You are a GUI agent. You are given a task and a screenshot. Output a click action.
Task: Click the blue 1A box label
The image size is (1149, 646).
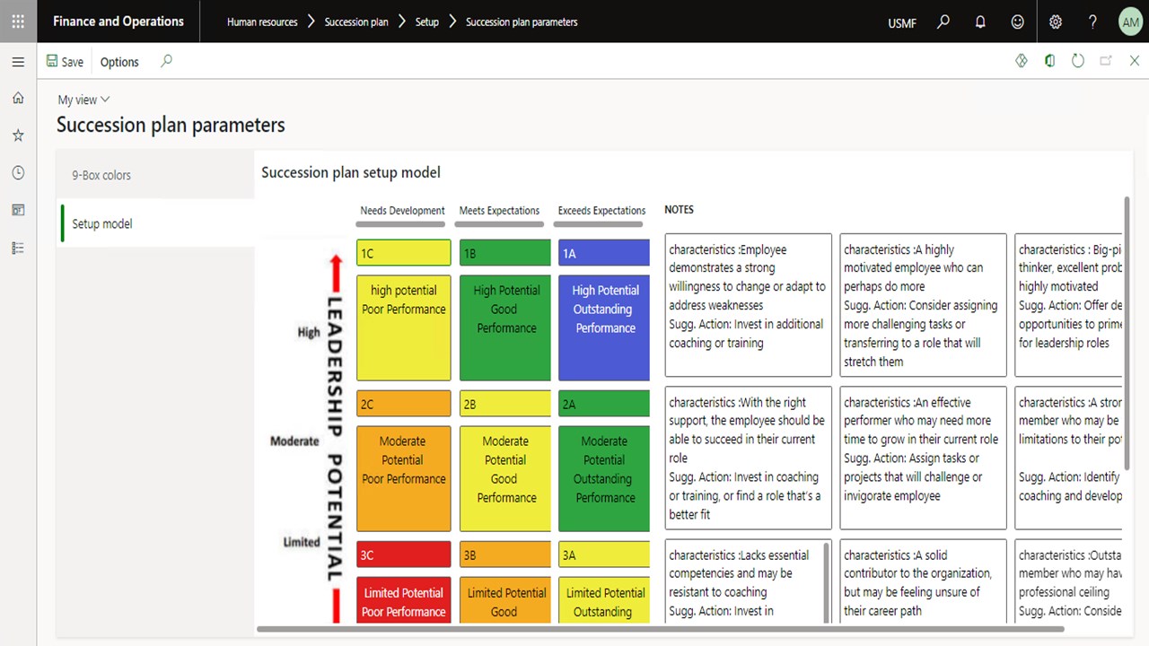604,253
